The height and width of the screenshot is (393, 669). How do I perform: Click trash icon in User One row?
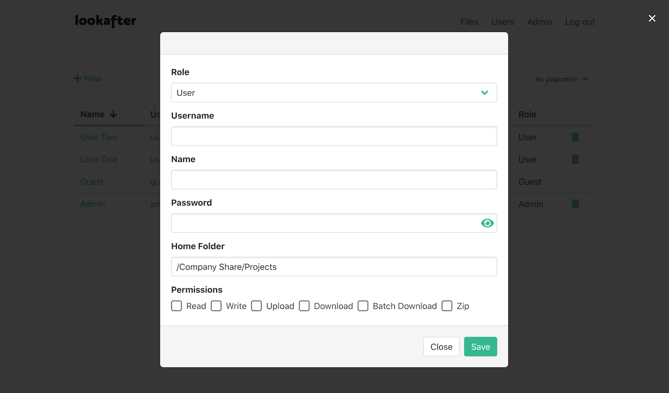point(575,159)
